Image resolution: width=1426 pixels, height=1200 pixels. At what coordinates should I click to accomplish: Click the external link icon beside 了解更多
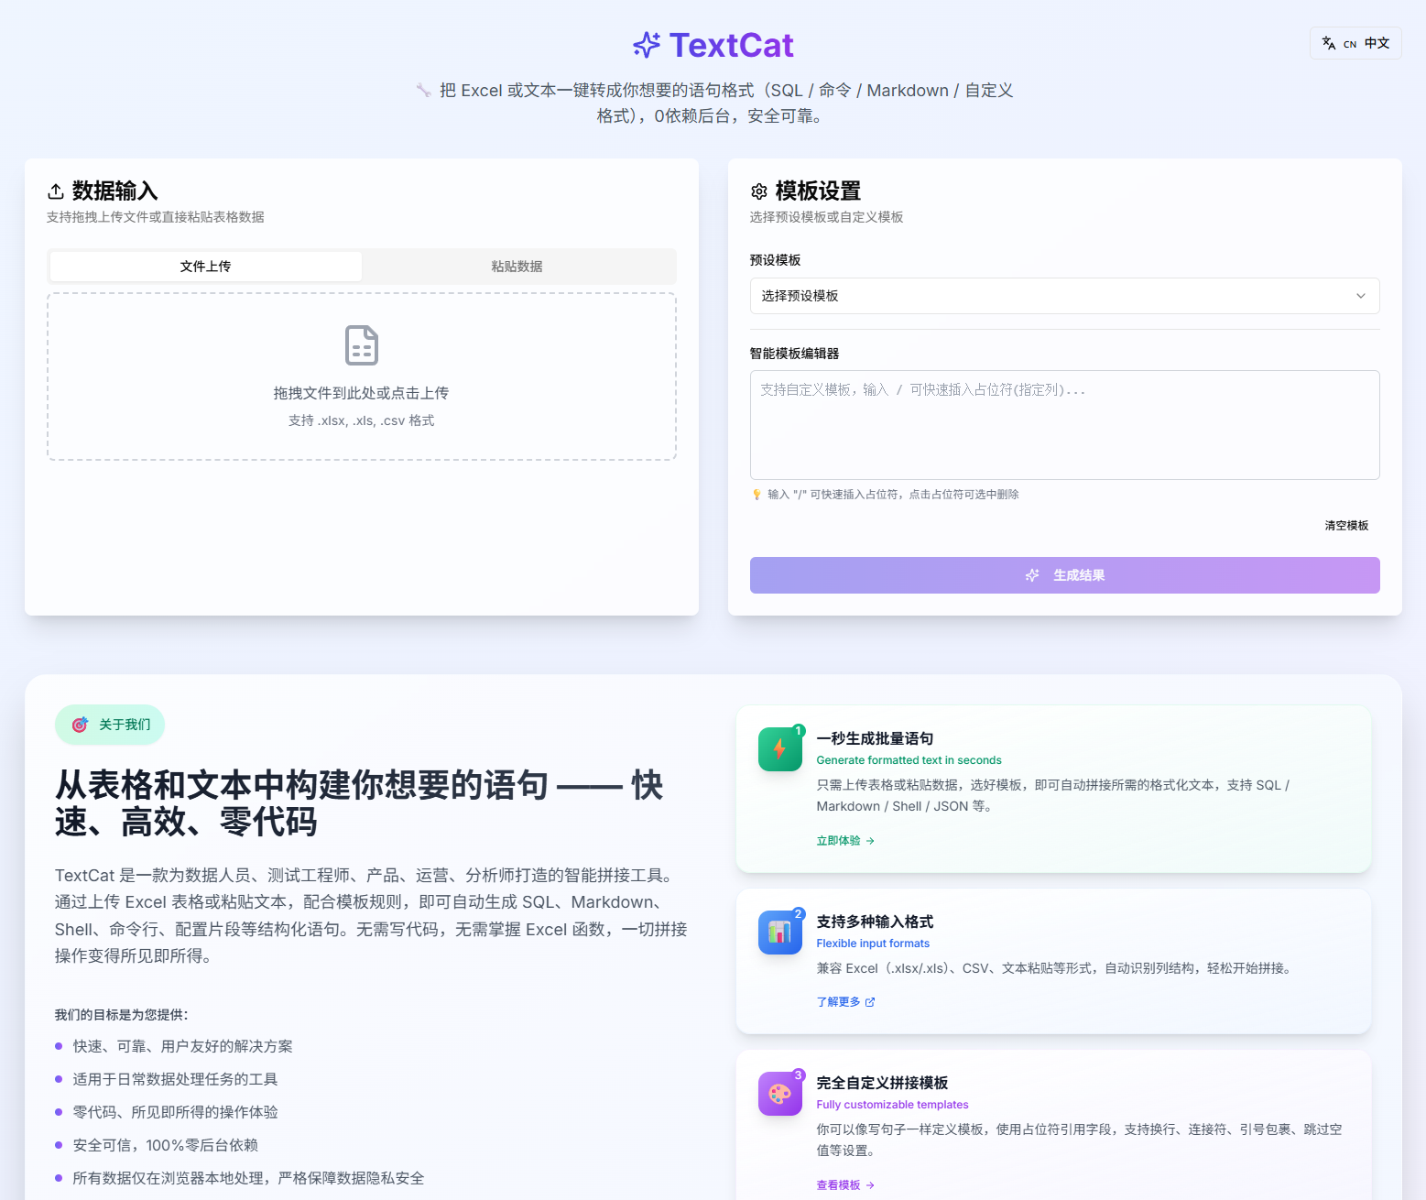(x=870, y=1002)
